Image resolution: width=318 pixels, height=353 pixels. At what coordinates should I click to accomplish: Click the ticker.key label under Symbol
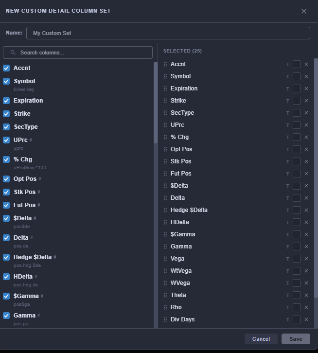tap(24, 89)
